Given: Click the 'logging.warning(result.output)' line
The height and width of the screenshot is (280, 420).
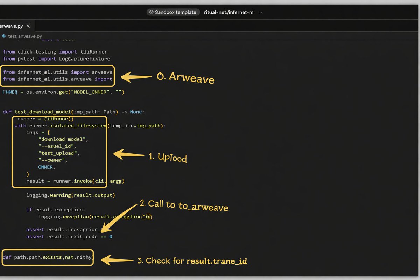Looking at the screenshot, I should 71,195.
